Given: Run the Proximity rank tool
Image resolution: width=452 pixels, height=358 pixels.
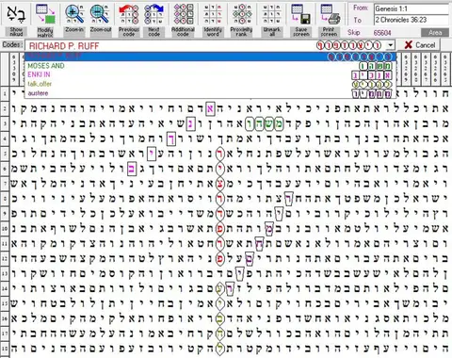Looking at the screenshot, I should 241,20.
